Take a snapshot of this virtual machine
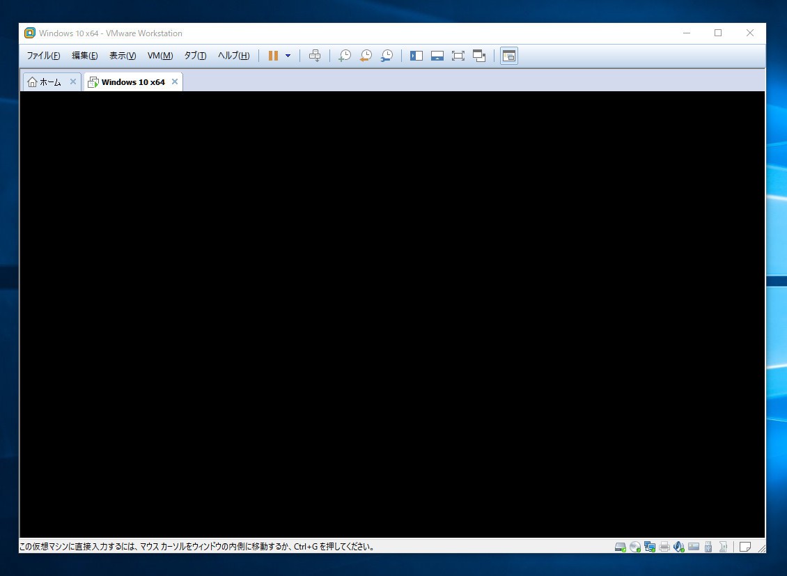This screenshot has width=787, height=576. point(345,56)
